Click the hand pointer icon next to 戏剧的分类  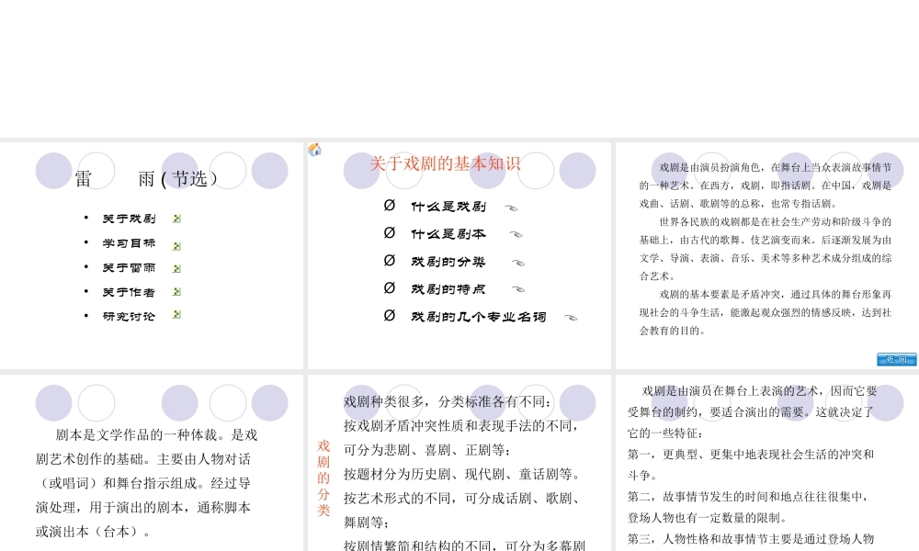(518, 263)
